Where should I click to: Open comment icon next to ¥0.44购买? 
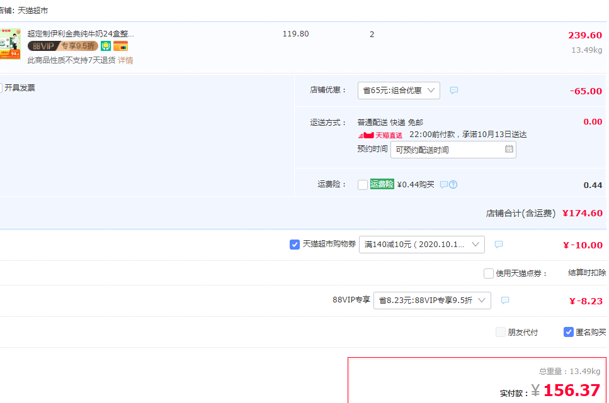pyautogui.click(x=443, y=185)
